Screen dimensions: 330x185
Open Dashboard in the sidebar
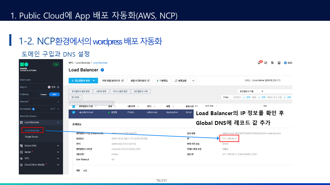25,80
